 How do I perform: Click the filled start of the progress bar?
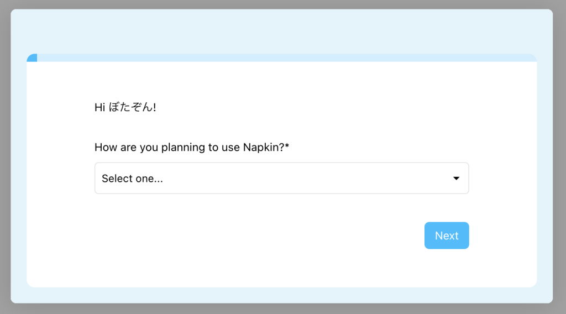click(33, 58)
